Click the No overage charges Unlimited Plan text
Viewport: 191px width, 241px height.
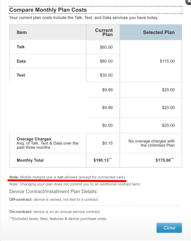[151, 143]
